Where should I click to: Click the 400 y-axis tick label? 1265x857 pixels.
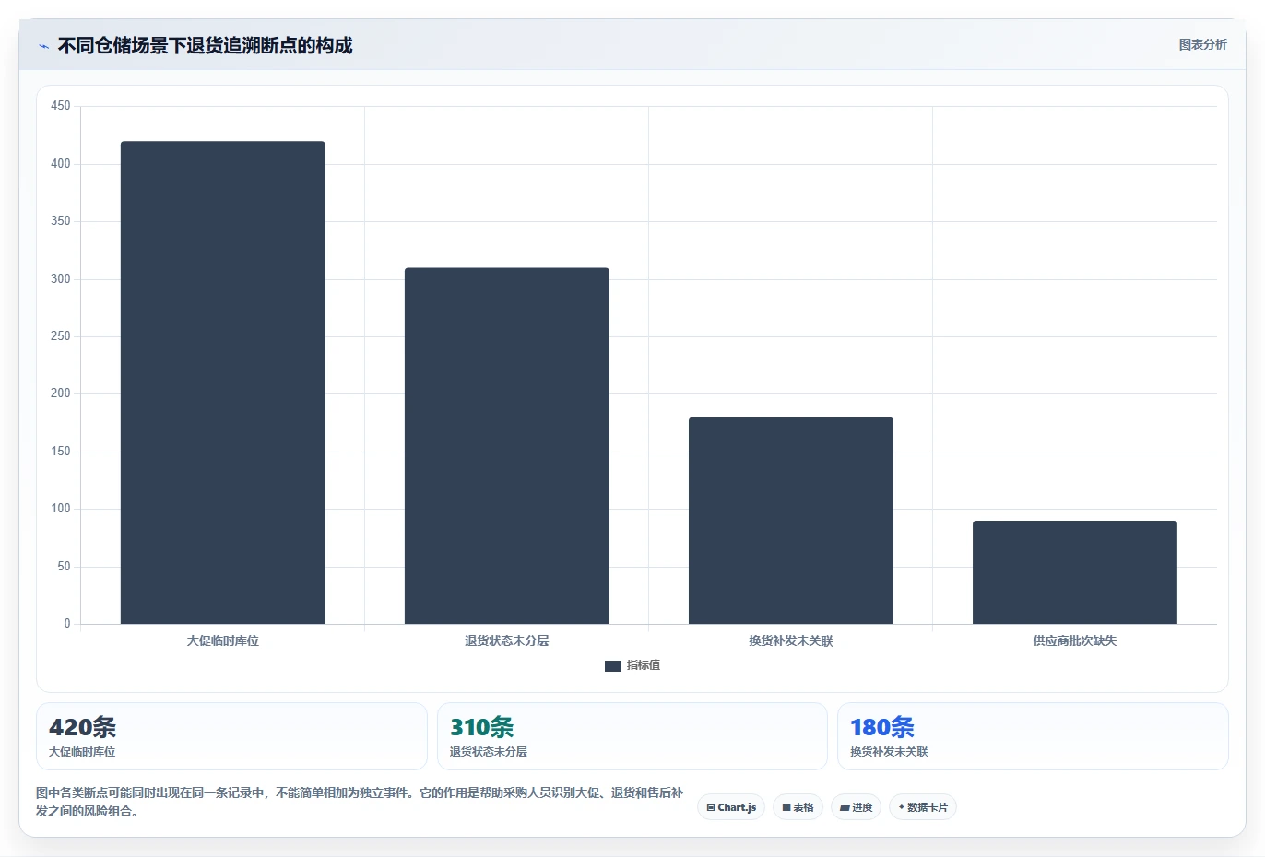[x=61, y=164]
